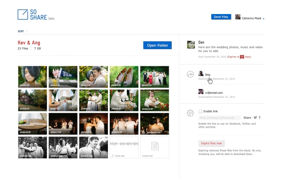This screenshot has width=282, height=179.
Task: Click Don's avatar picture
Action: 191,45
